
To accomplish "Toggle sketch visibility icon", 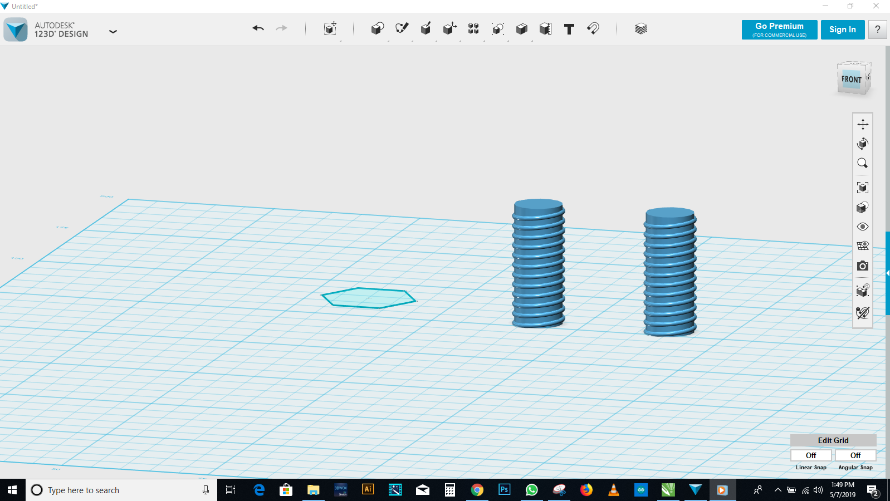I will tap(863, 313).
